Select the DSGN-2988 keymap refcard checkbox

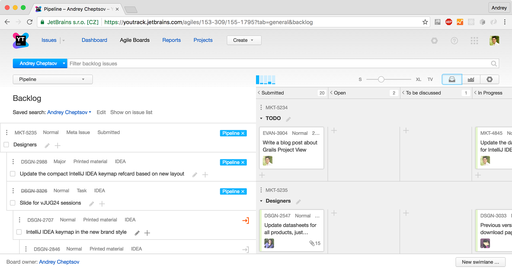[13, 174]
